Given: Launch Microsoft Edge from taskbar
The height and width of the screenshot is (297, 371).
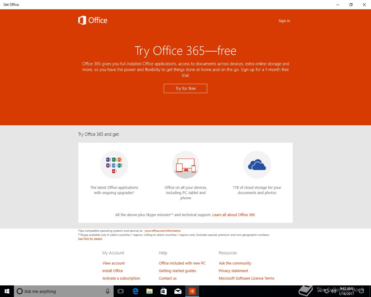Looking at the screenshot, I should coord(135,291).
